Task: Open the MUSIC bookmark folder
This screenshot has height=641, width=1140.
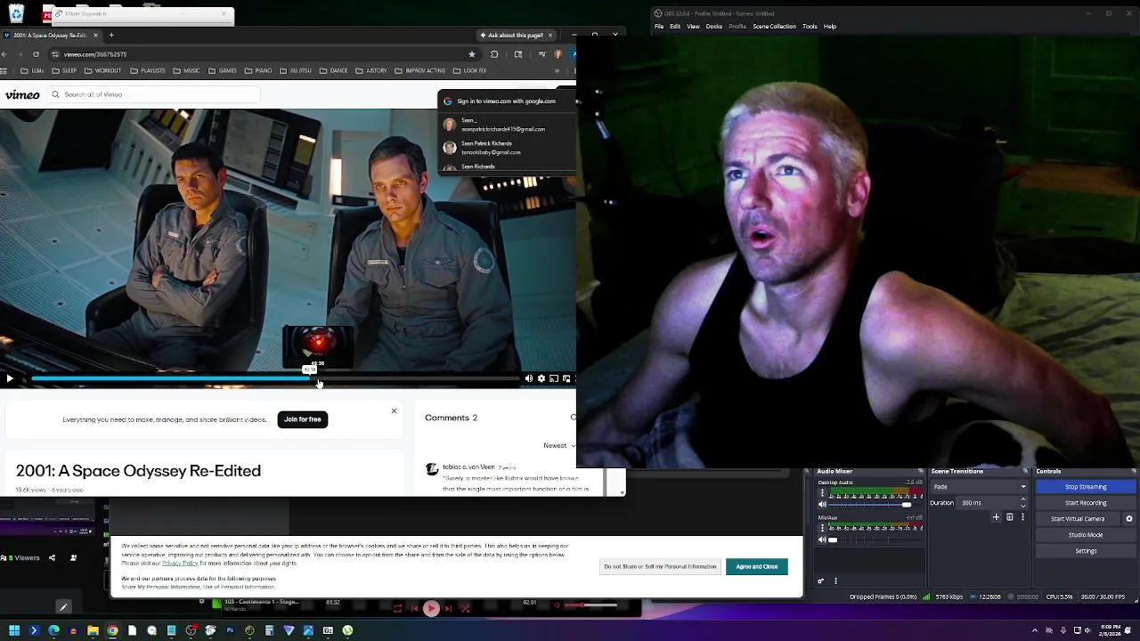Action: pyautogui.click(x=186, y=70)
